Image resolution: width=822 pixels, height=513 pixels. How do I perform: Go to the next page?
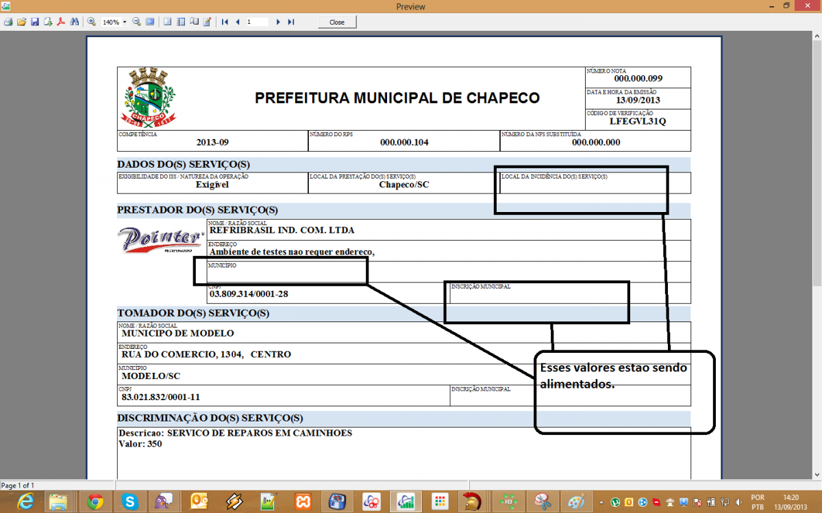click(x=278, y=22)
